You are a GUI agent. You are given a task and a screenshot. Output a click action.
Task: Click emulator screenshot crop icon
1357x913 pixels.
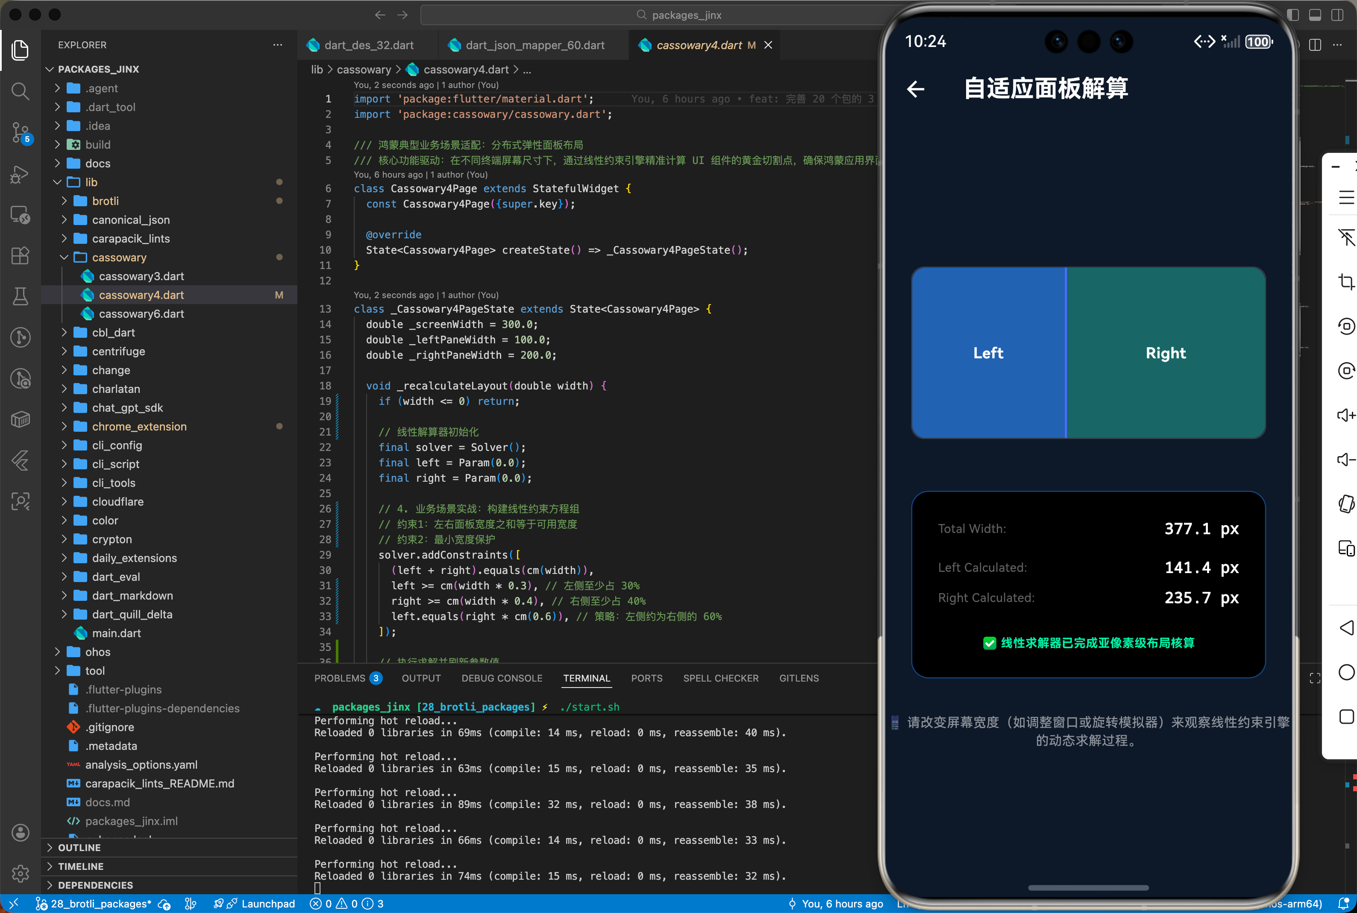click(1346, 282)
